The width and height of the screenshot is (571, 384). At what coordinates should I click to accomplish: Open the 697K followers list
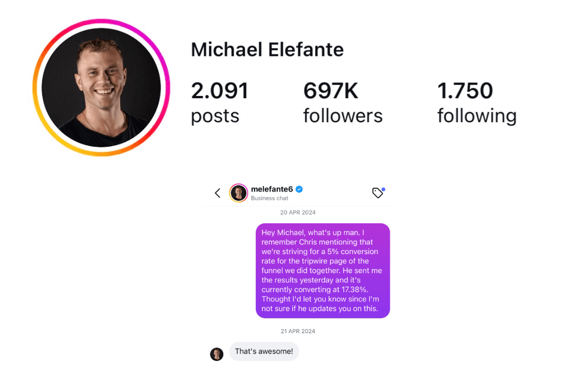point(330,91)
